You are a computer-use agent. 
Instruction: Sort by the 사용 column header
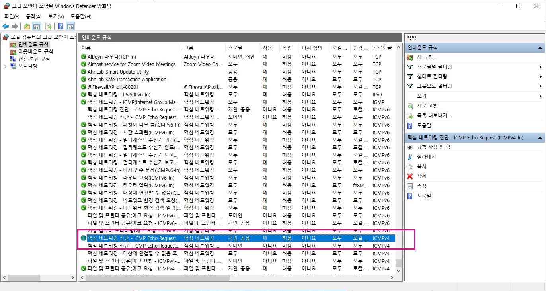(x=270, y=48)
